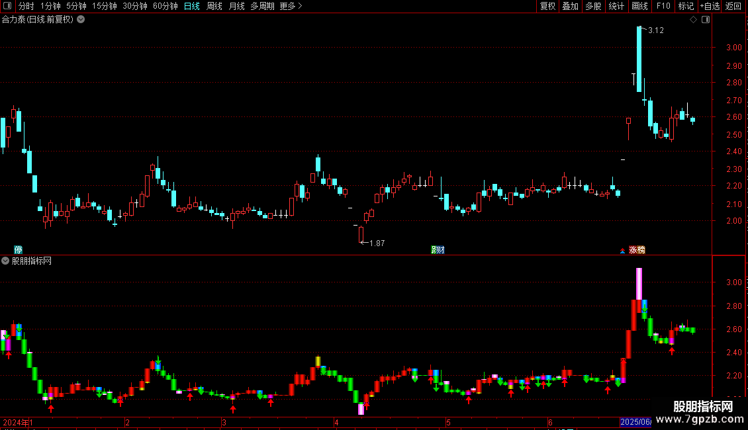Click the 2.00 price on main chart scale
Screen dimensions: 748x430
(733, 221)
